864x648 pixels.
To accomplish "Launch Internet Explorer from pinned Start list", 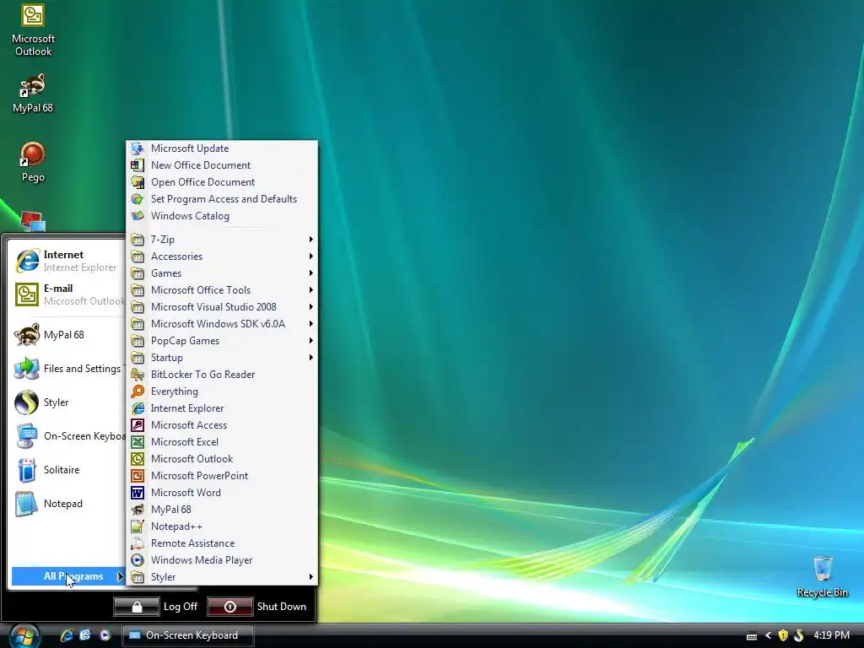I will point(68,261).
